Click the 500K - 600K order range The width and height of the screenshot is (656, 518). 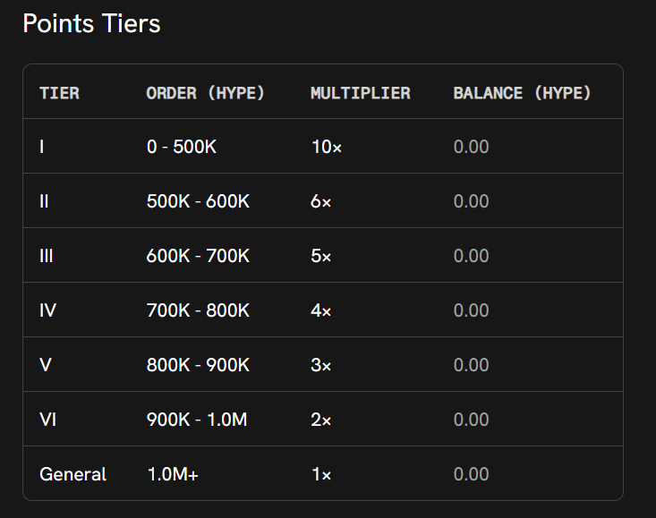(x=198, y=201)
